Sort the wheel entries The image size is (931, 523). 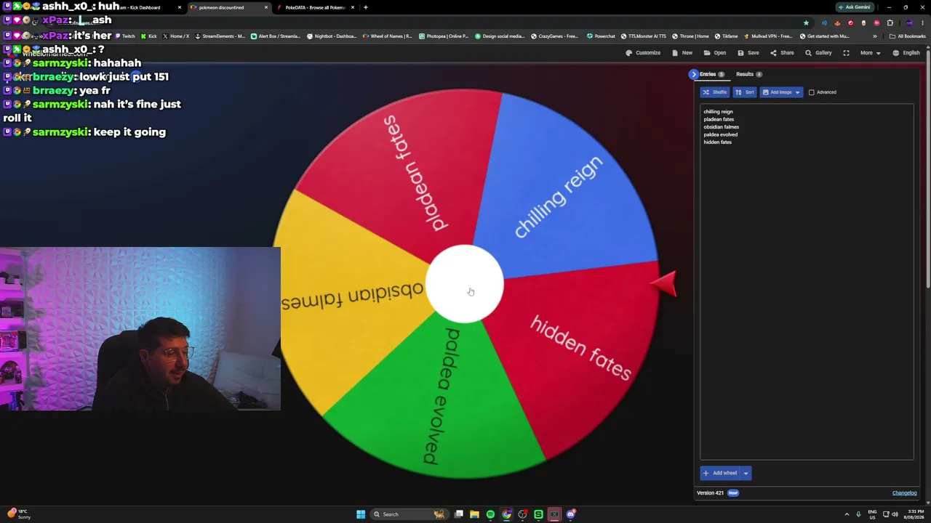[x=745, y=92]
